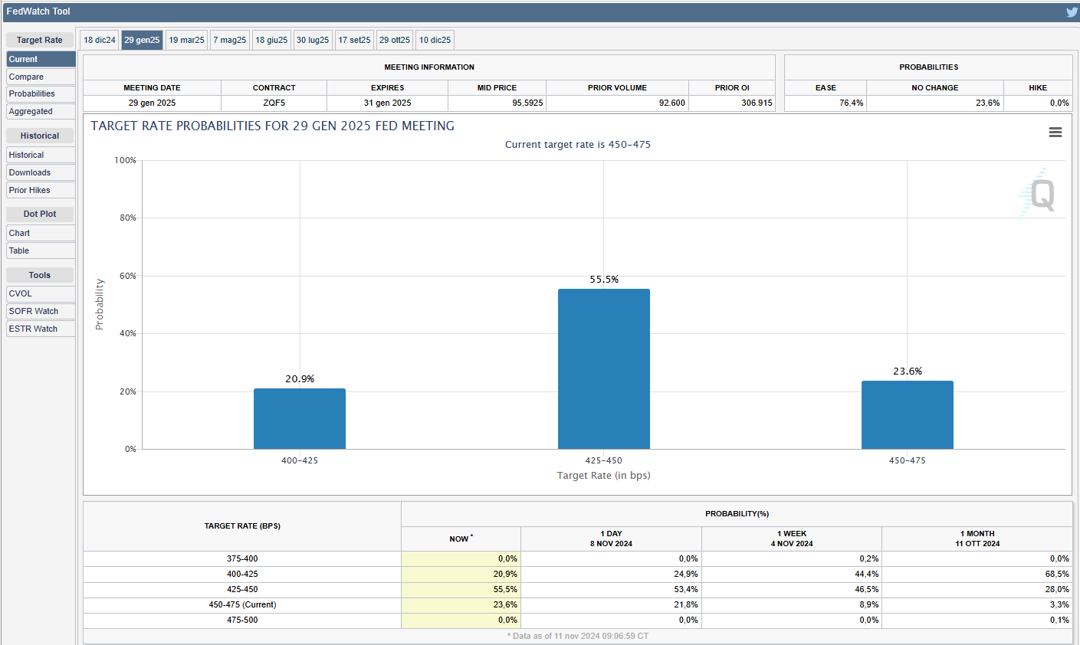
Task: Open SOFR Watch tool
Action: pos(41,311)
